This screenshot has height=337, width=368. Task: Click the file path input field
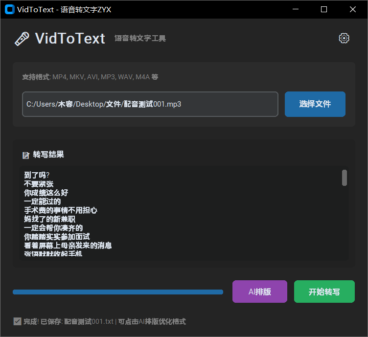click(150, 104)
